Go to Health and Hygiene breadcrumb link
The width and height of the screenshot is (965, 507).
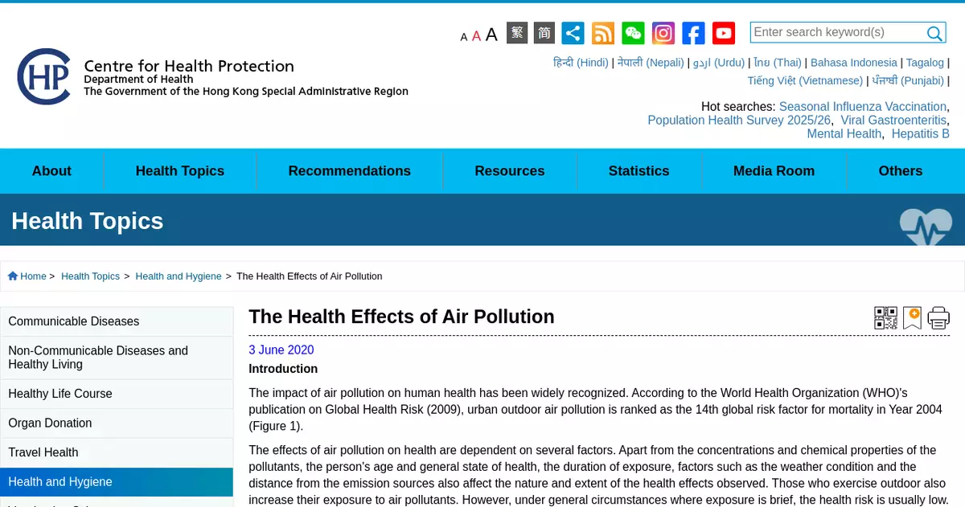pyautogui.click(x=179, y=276)
